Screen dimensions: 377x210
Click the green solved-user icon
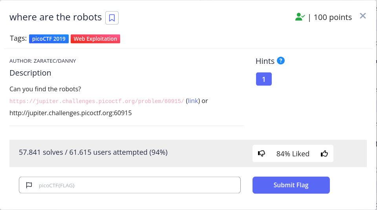(x=300, y=17)
